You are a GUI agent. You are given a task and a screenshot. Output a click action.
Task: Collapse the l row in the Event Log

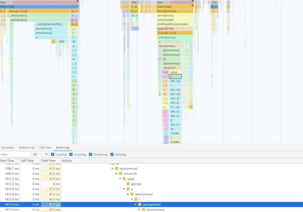pos(132,199)
